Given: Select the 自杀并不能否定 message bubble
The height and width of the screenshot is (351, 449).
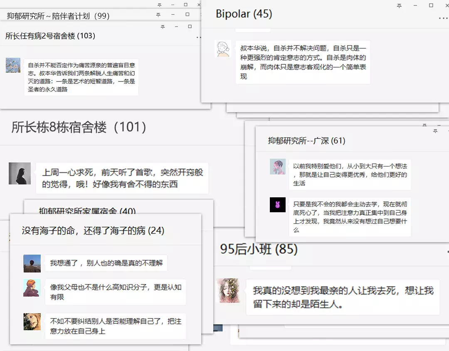Looking at the screenshot, I should (x=81, y=77).
